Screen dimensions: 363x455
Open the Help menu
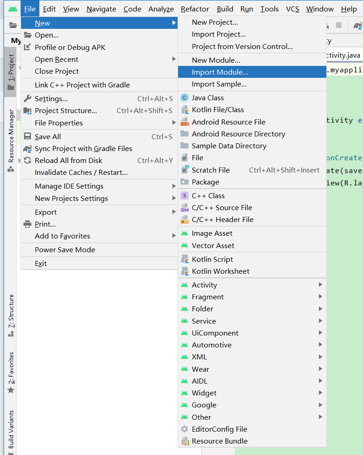[349, 9]
